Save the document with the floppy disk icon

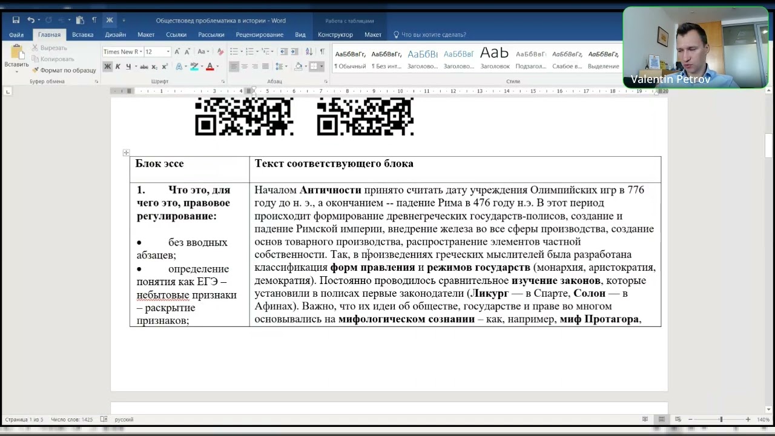tap(16, 20)
